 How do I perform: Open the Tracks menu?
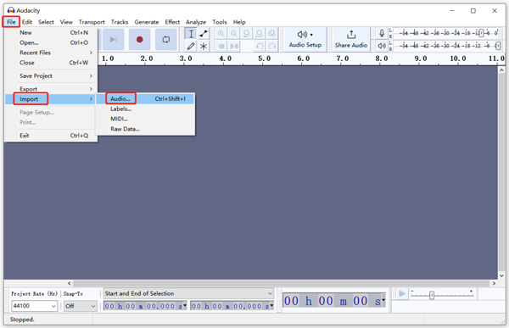(120, 22)
